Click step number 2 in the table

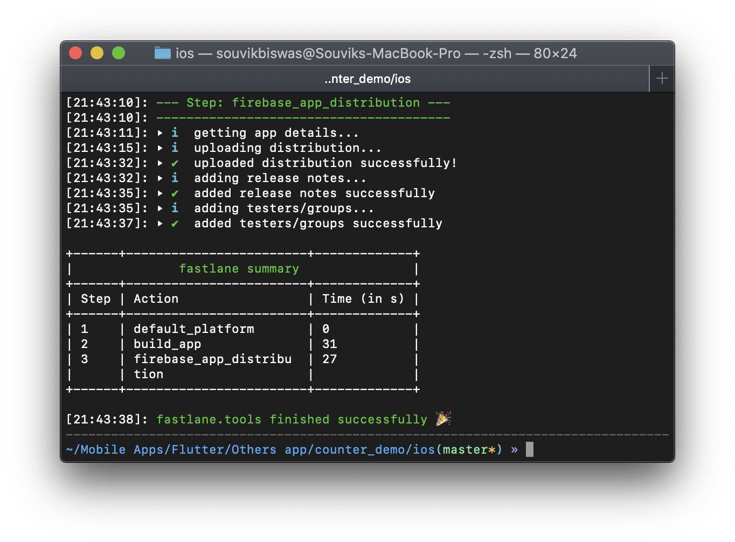coord(84,344)
